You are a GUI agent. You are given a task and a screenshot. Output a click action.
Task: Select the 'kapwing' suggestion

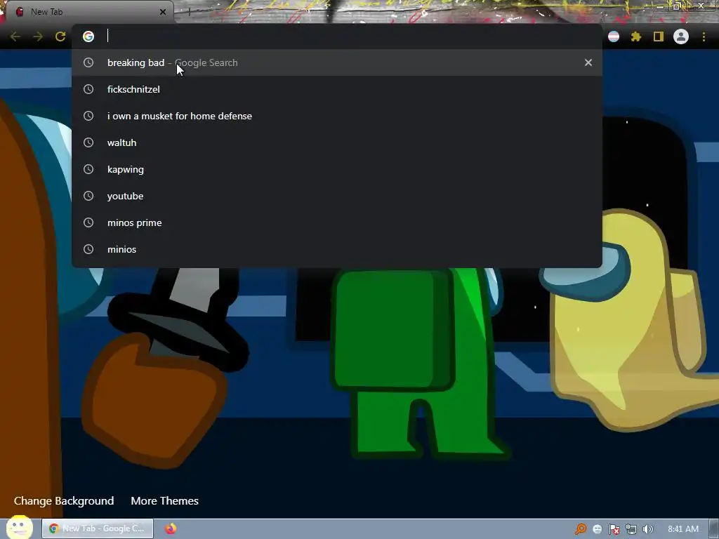coord(337,169)
